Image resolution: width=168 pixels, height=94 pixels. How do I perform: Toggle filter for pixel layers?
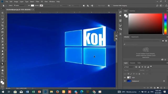pyautogui.click(x=136, y=67)
